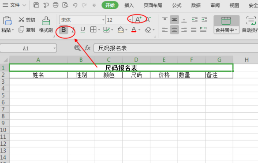This screenshot has width=258, height=163.
Task: Open the 审阅 tab
Action: pos(215,5)
